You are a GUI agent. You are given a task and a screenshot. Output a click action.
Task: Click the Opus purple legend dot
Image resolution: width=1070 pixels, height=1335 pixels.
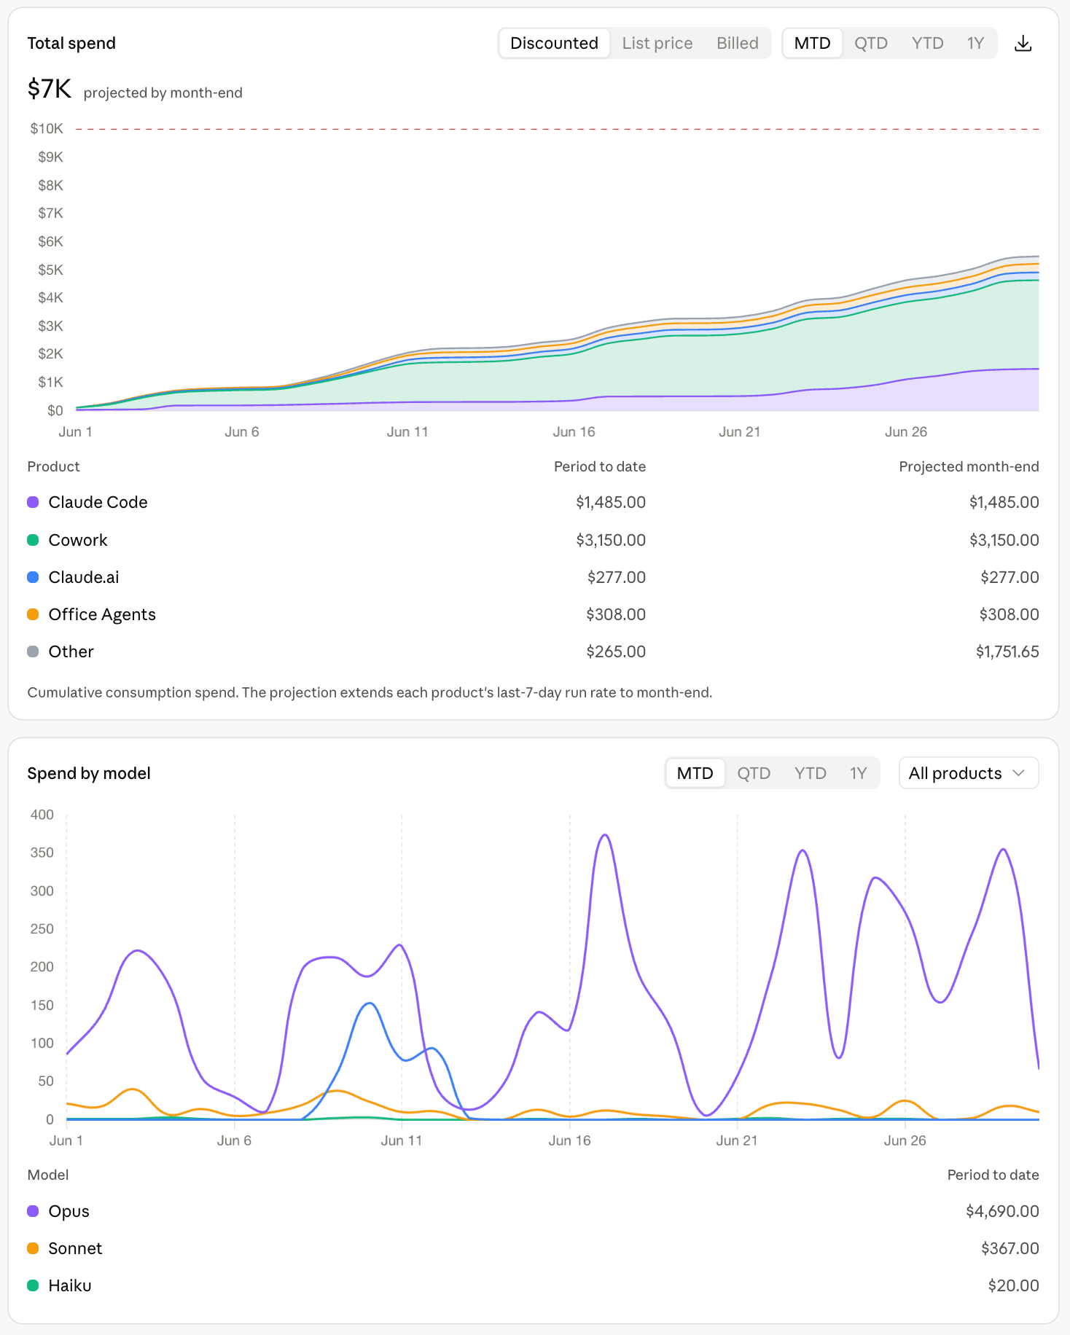(33, 1211)
